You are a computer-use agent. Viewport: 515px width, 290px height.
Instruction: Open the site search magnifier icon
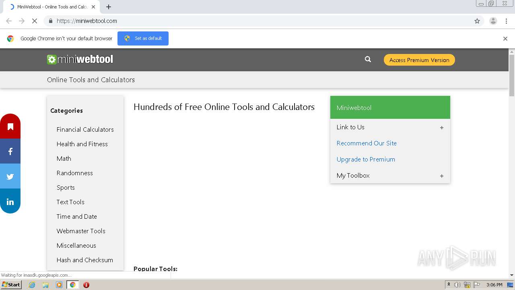[368, 59]
